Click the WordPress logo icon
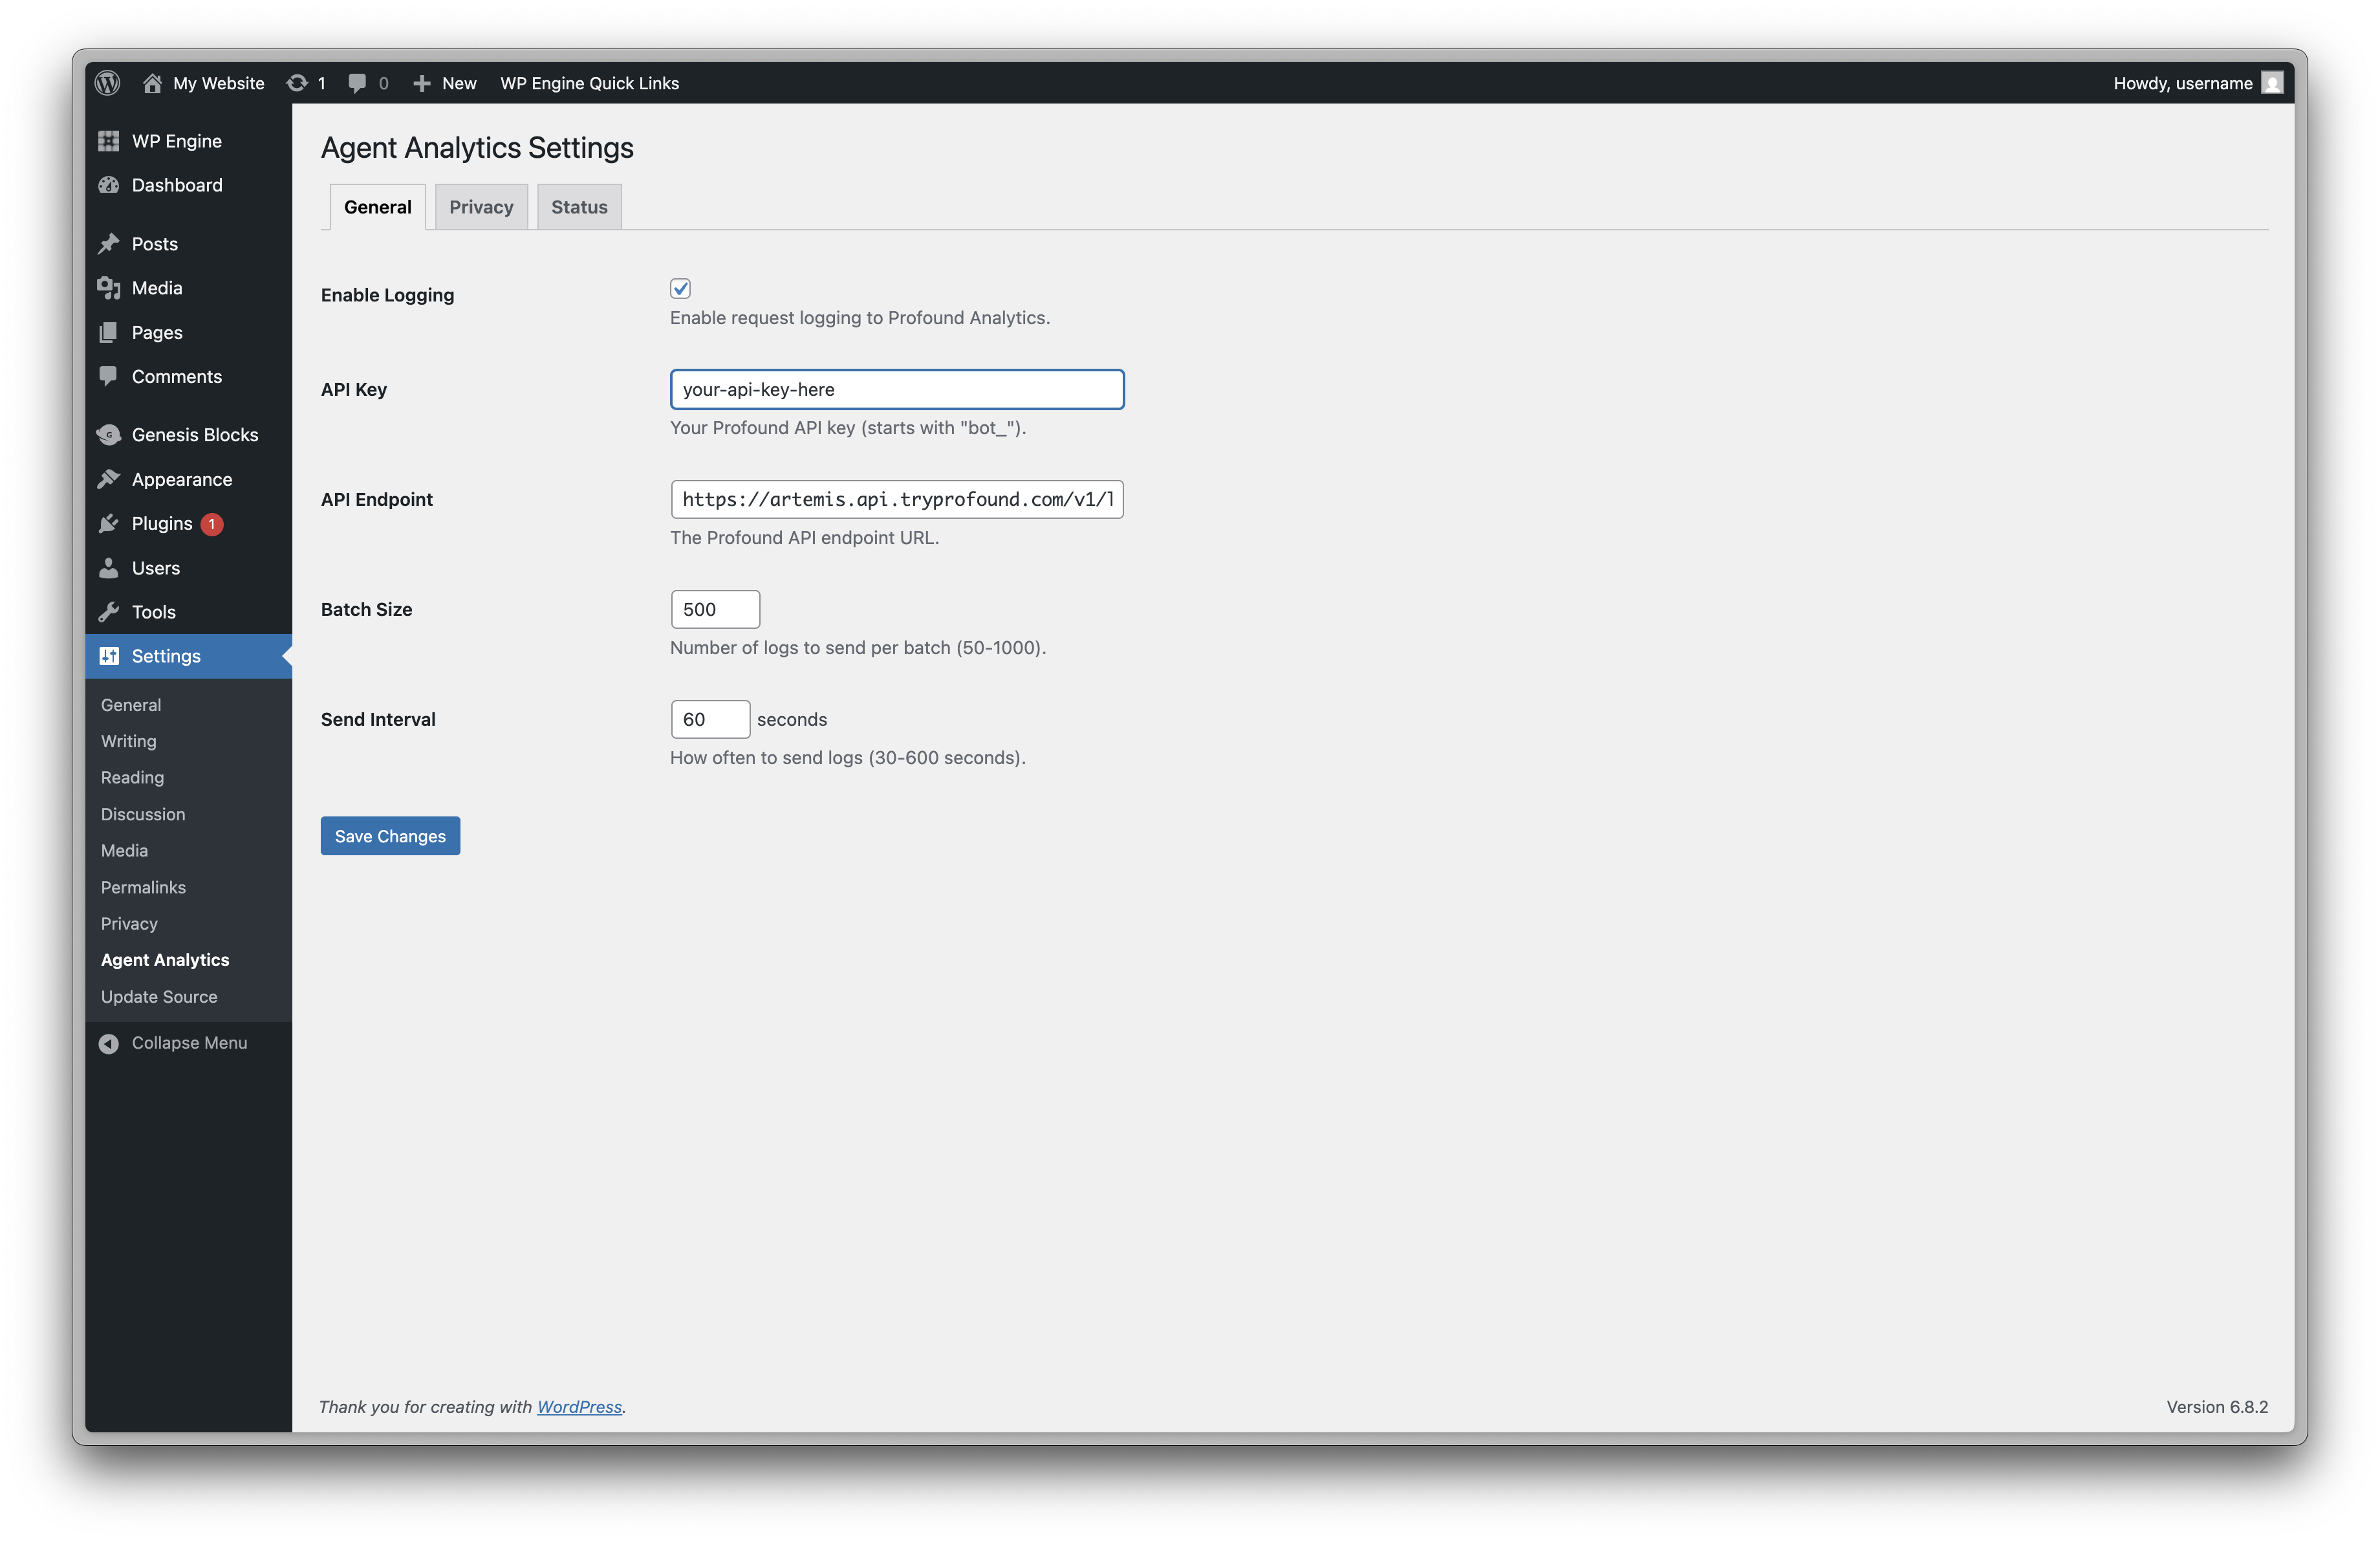Viewport: 2380px width, 1541px height. (x=107, y=83)
